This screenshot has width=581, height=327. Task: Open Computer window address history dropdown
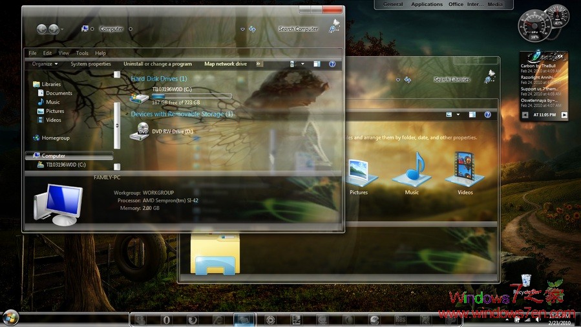click(x=243, y=29)
